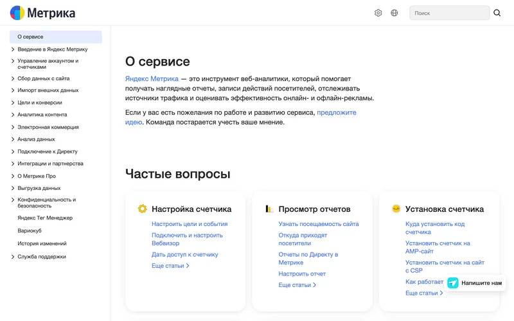Expand Подключение к Директу chevron
Viewport: 514px width, 321px height.
(x=13, y=152)
